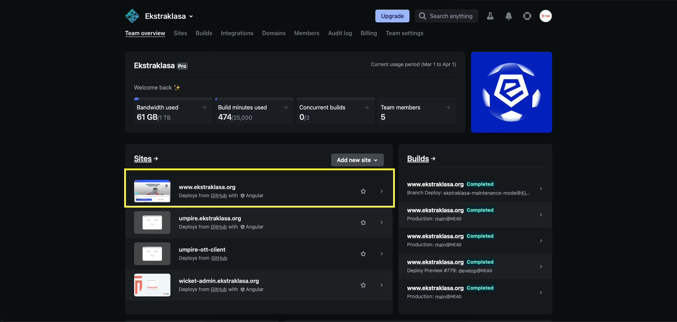
Task: Open the Add new site dropdown
Action: coord(358,160)
